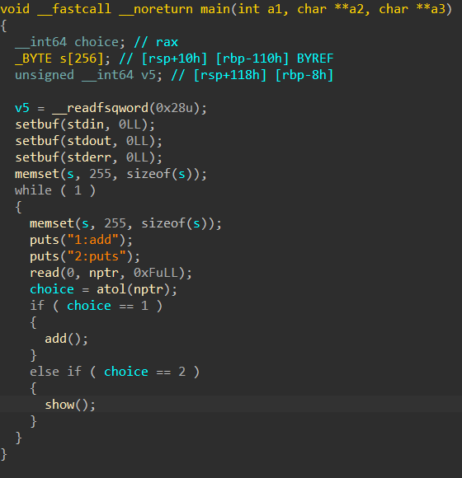Click the nptr argument in read
462x478 pixels.
(x=104, y=273)
